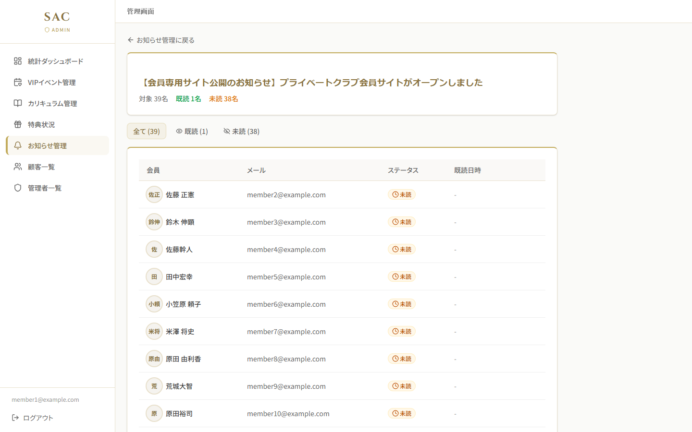Click the crossed-eye icon on 未読 tab
The height and width of the screenshot is (432, 692).
point(227,131)
